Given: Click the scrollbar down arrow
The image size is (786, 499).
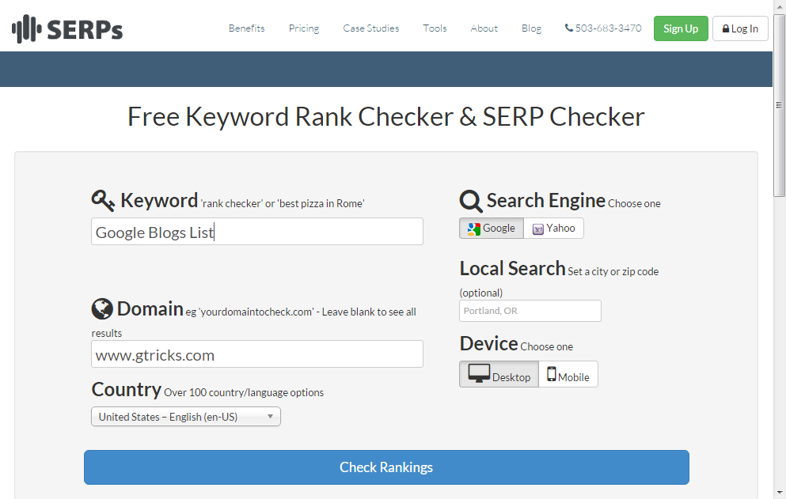Looking at the screenshot, I should 779,493.
